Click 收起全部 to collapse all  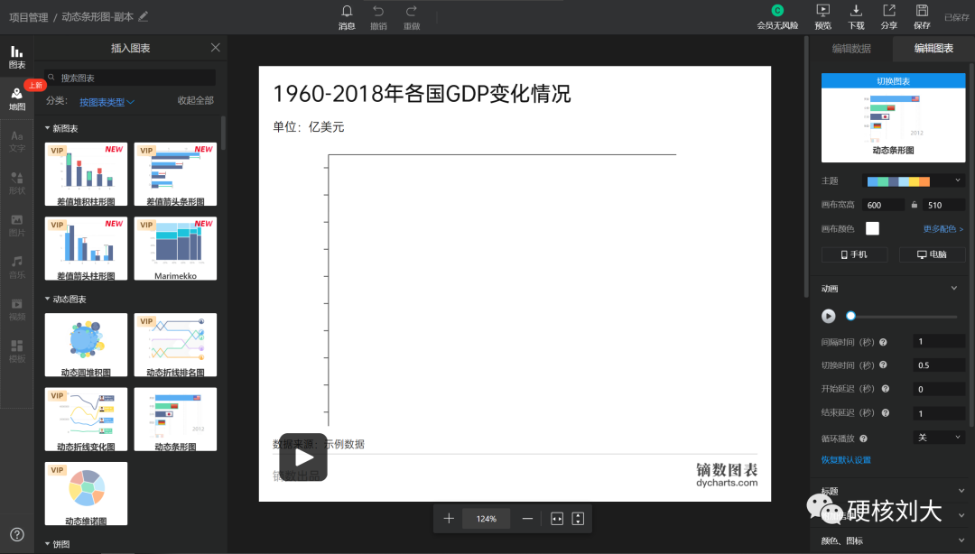tap(195, 100)
